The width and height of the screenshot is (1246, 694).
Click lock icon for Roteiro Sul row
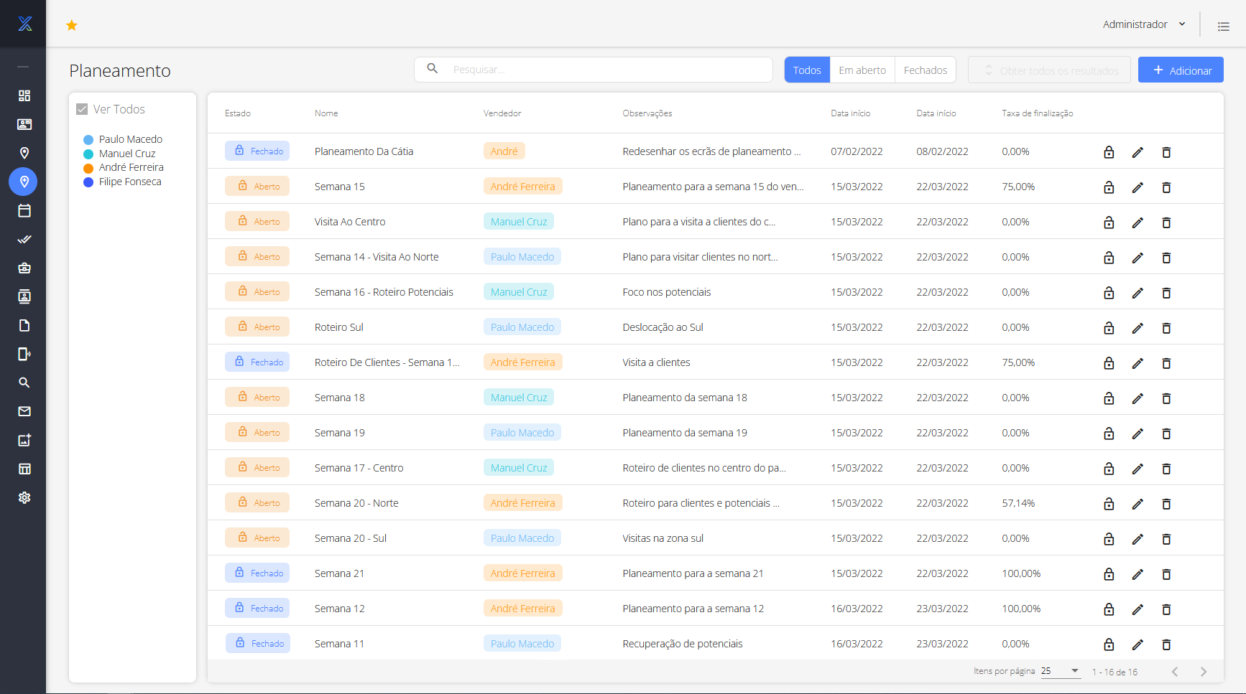coord(1109,328)
